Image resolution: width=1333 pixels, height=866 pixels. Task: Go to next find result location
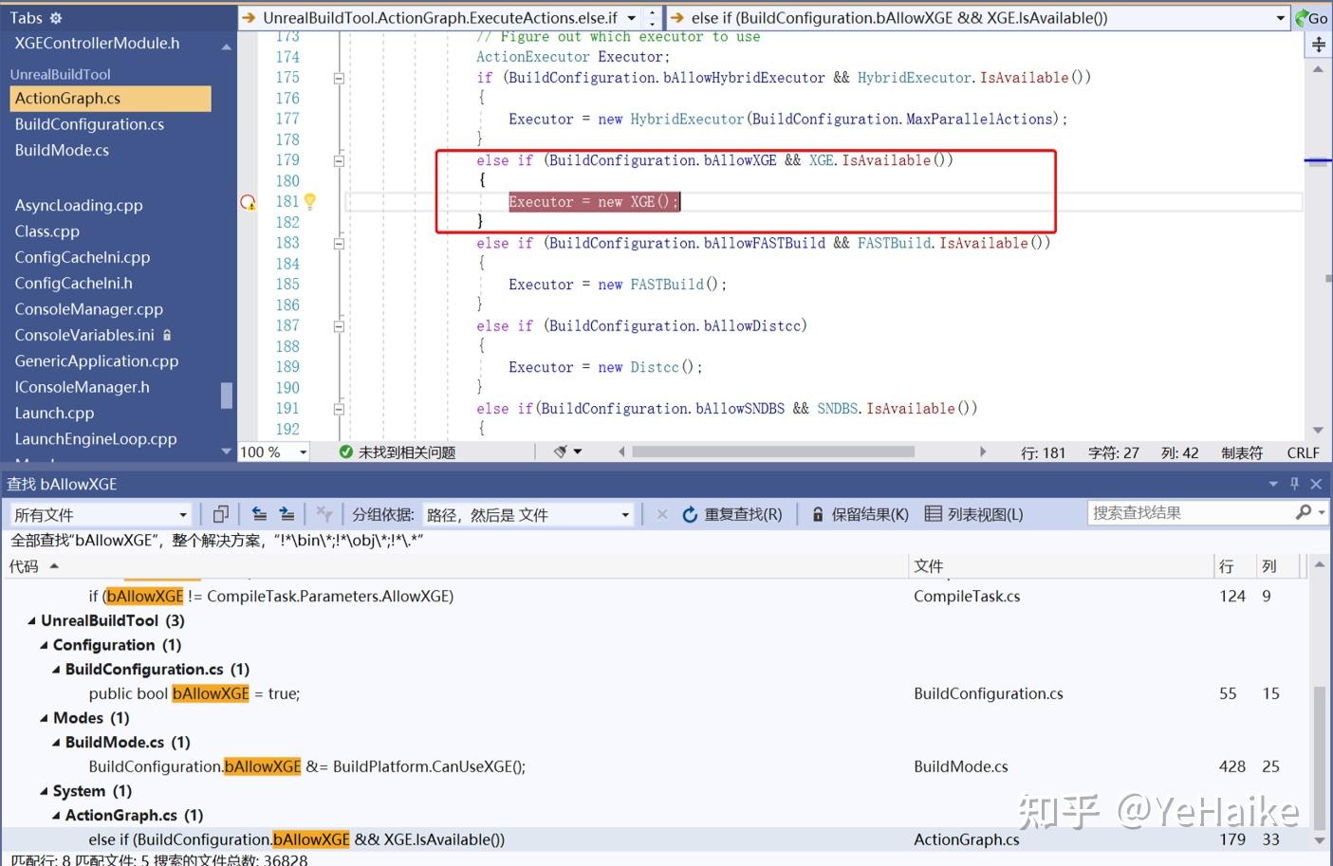[287, 514]
